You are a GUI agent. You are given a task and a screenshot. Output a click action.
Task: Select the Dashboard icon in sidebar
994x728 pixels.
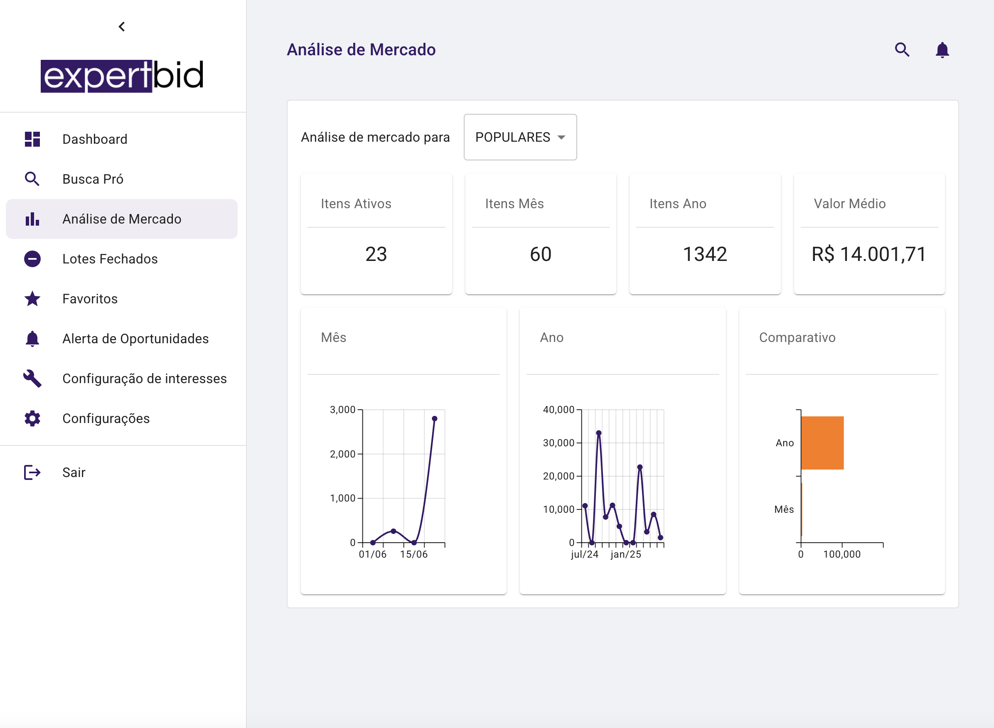[x=32, y=139]
